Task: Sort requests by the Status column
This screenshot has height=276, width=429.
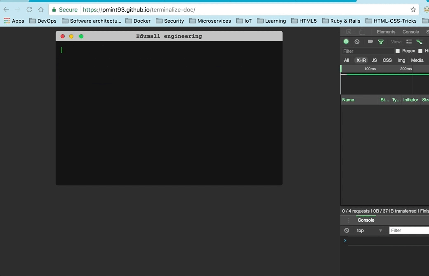Action: [385, 100]
